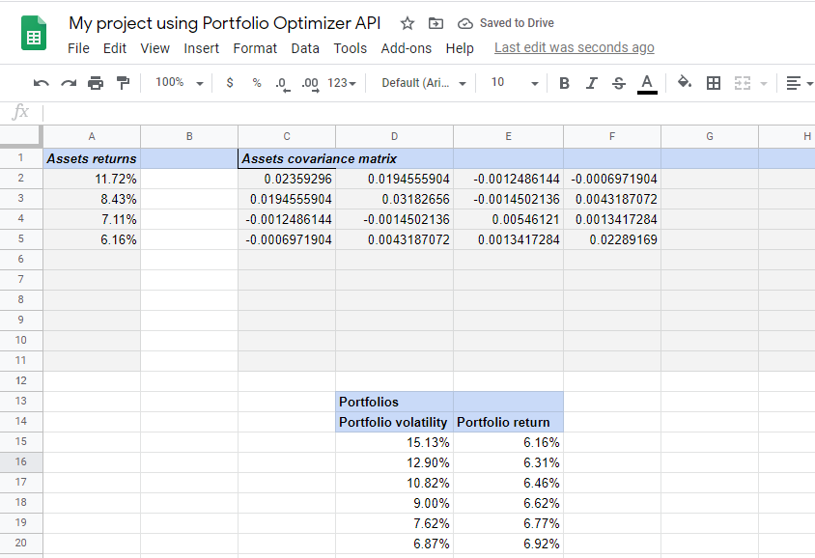The height and width of the screenshot is (558, 815).
Task: Move document to a folder
Action: pos(436,23)
